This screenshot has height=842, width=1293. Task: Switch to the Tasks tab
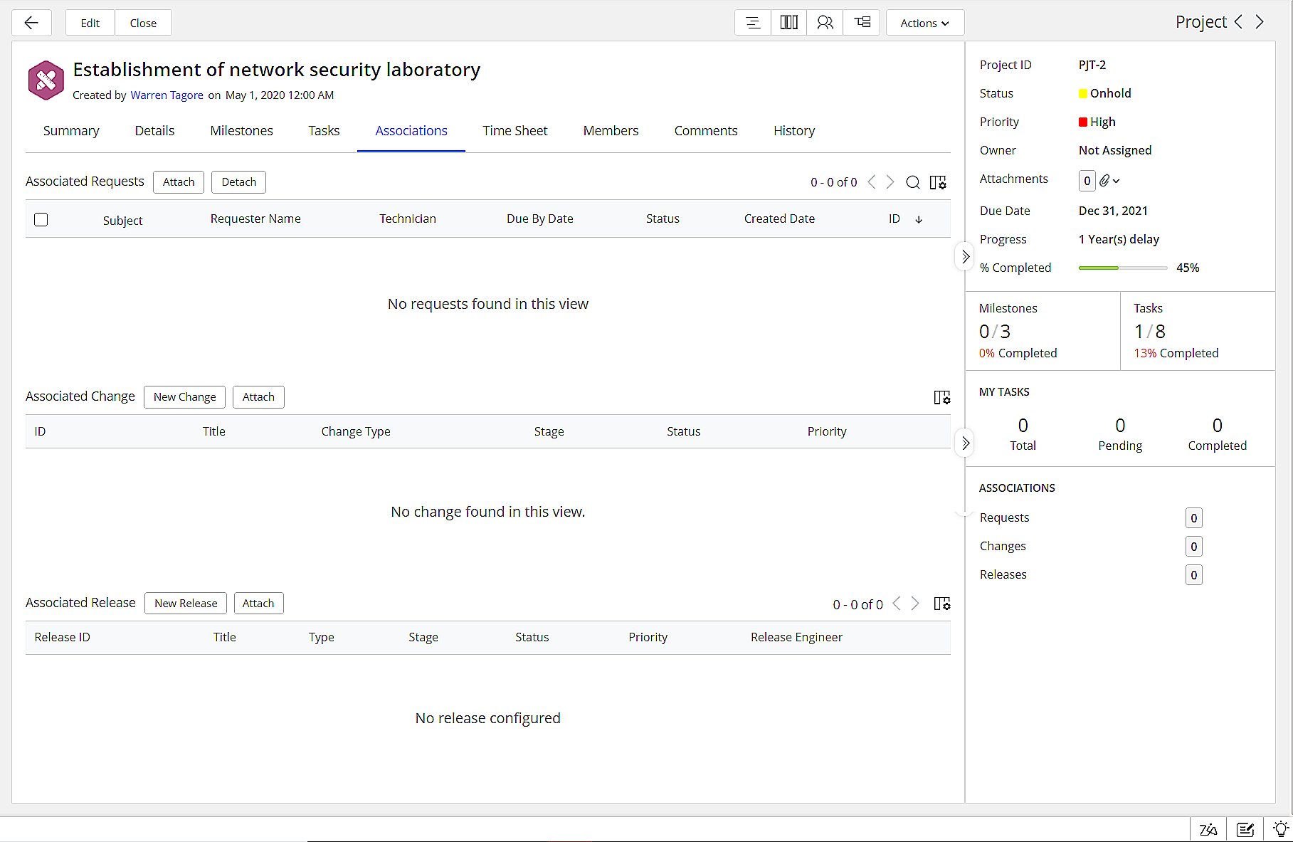pos(324,131)
